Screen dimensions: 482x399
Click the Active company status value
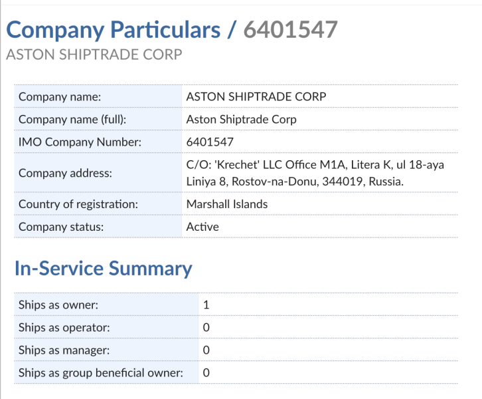point(202,227)
